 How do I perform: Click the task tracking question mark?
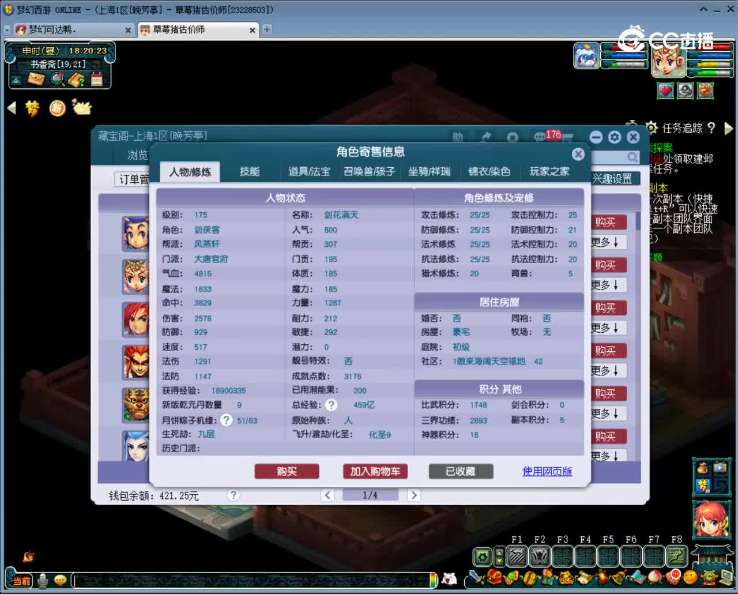pos(711,128)
